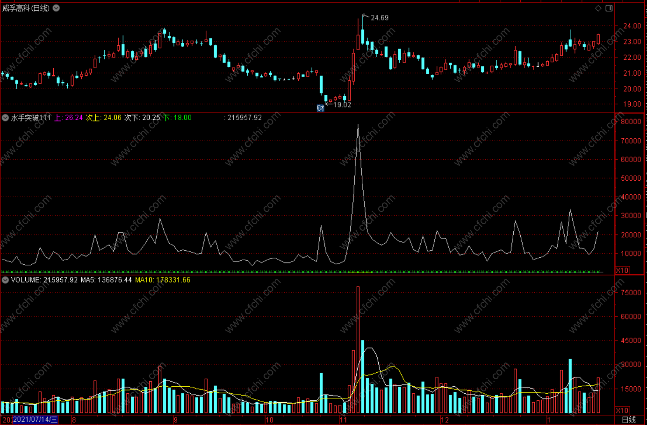
Task: Click the 21.00 price axis label
Action: (632, 73)
